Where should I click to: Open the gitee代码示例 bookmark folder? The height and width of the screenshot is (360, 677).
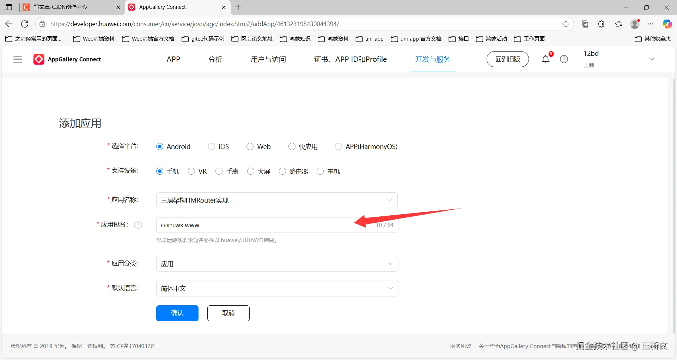203,39
